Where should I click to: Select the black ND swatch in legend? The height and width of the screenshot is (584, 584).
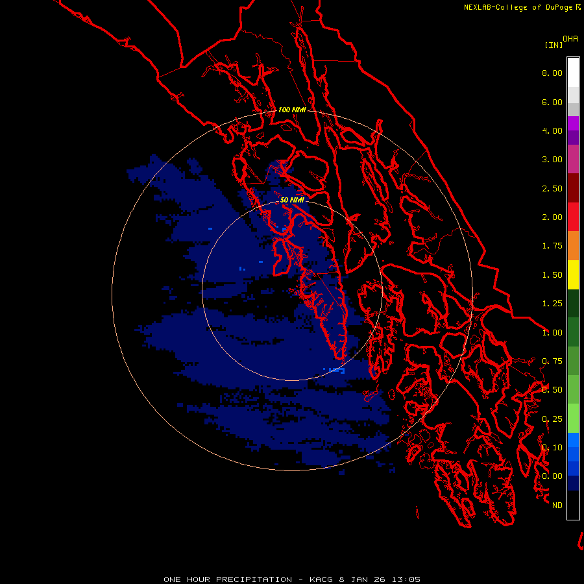click(x=573, y=505)
